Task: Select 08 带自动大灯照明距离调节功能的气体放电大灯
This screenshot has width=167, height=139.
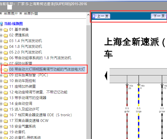Action: [x=47, y=69]
